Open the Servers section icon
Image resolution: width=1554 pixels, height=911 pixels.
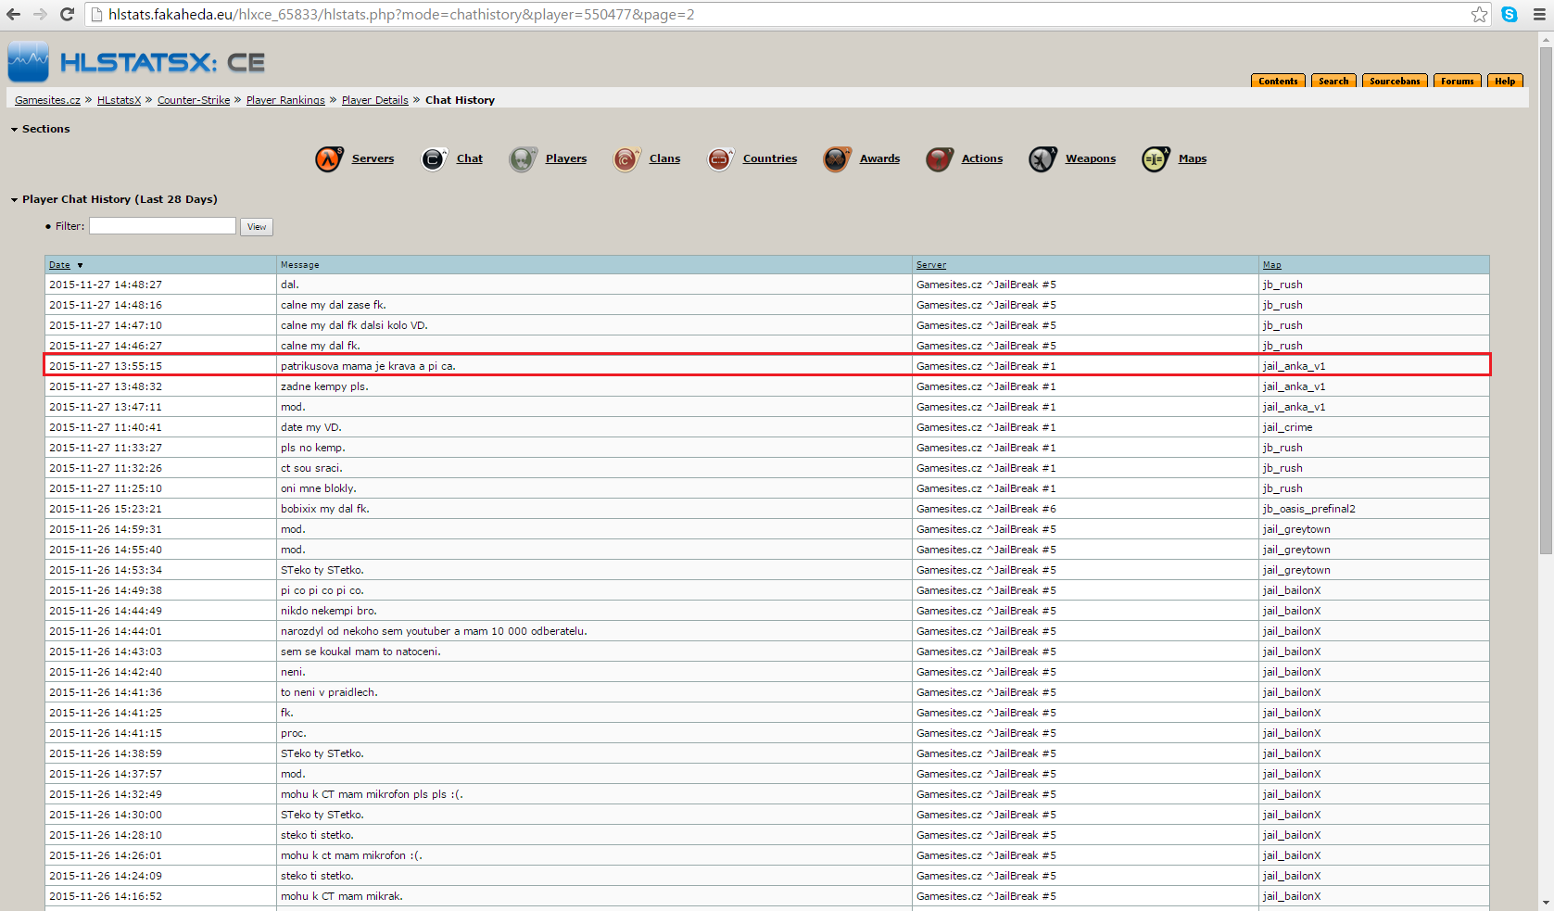pos(329,159)
